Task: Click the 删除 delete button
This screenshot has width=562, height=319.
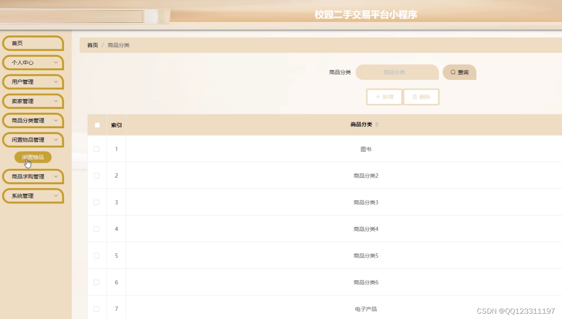Action: pos(421,97)
